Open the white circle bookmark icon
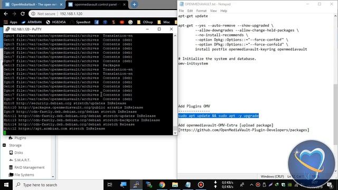 (x=130, y=22)
